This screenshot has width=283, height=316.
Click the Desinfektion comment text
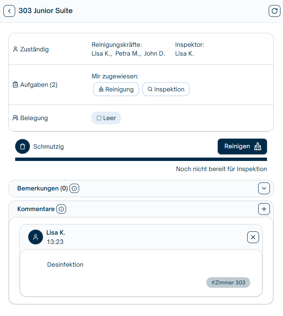coord(65,265)
